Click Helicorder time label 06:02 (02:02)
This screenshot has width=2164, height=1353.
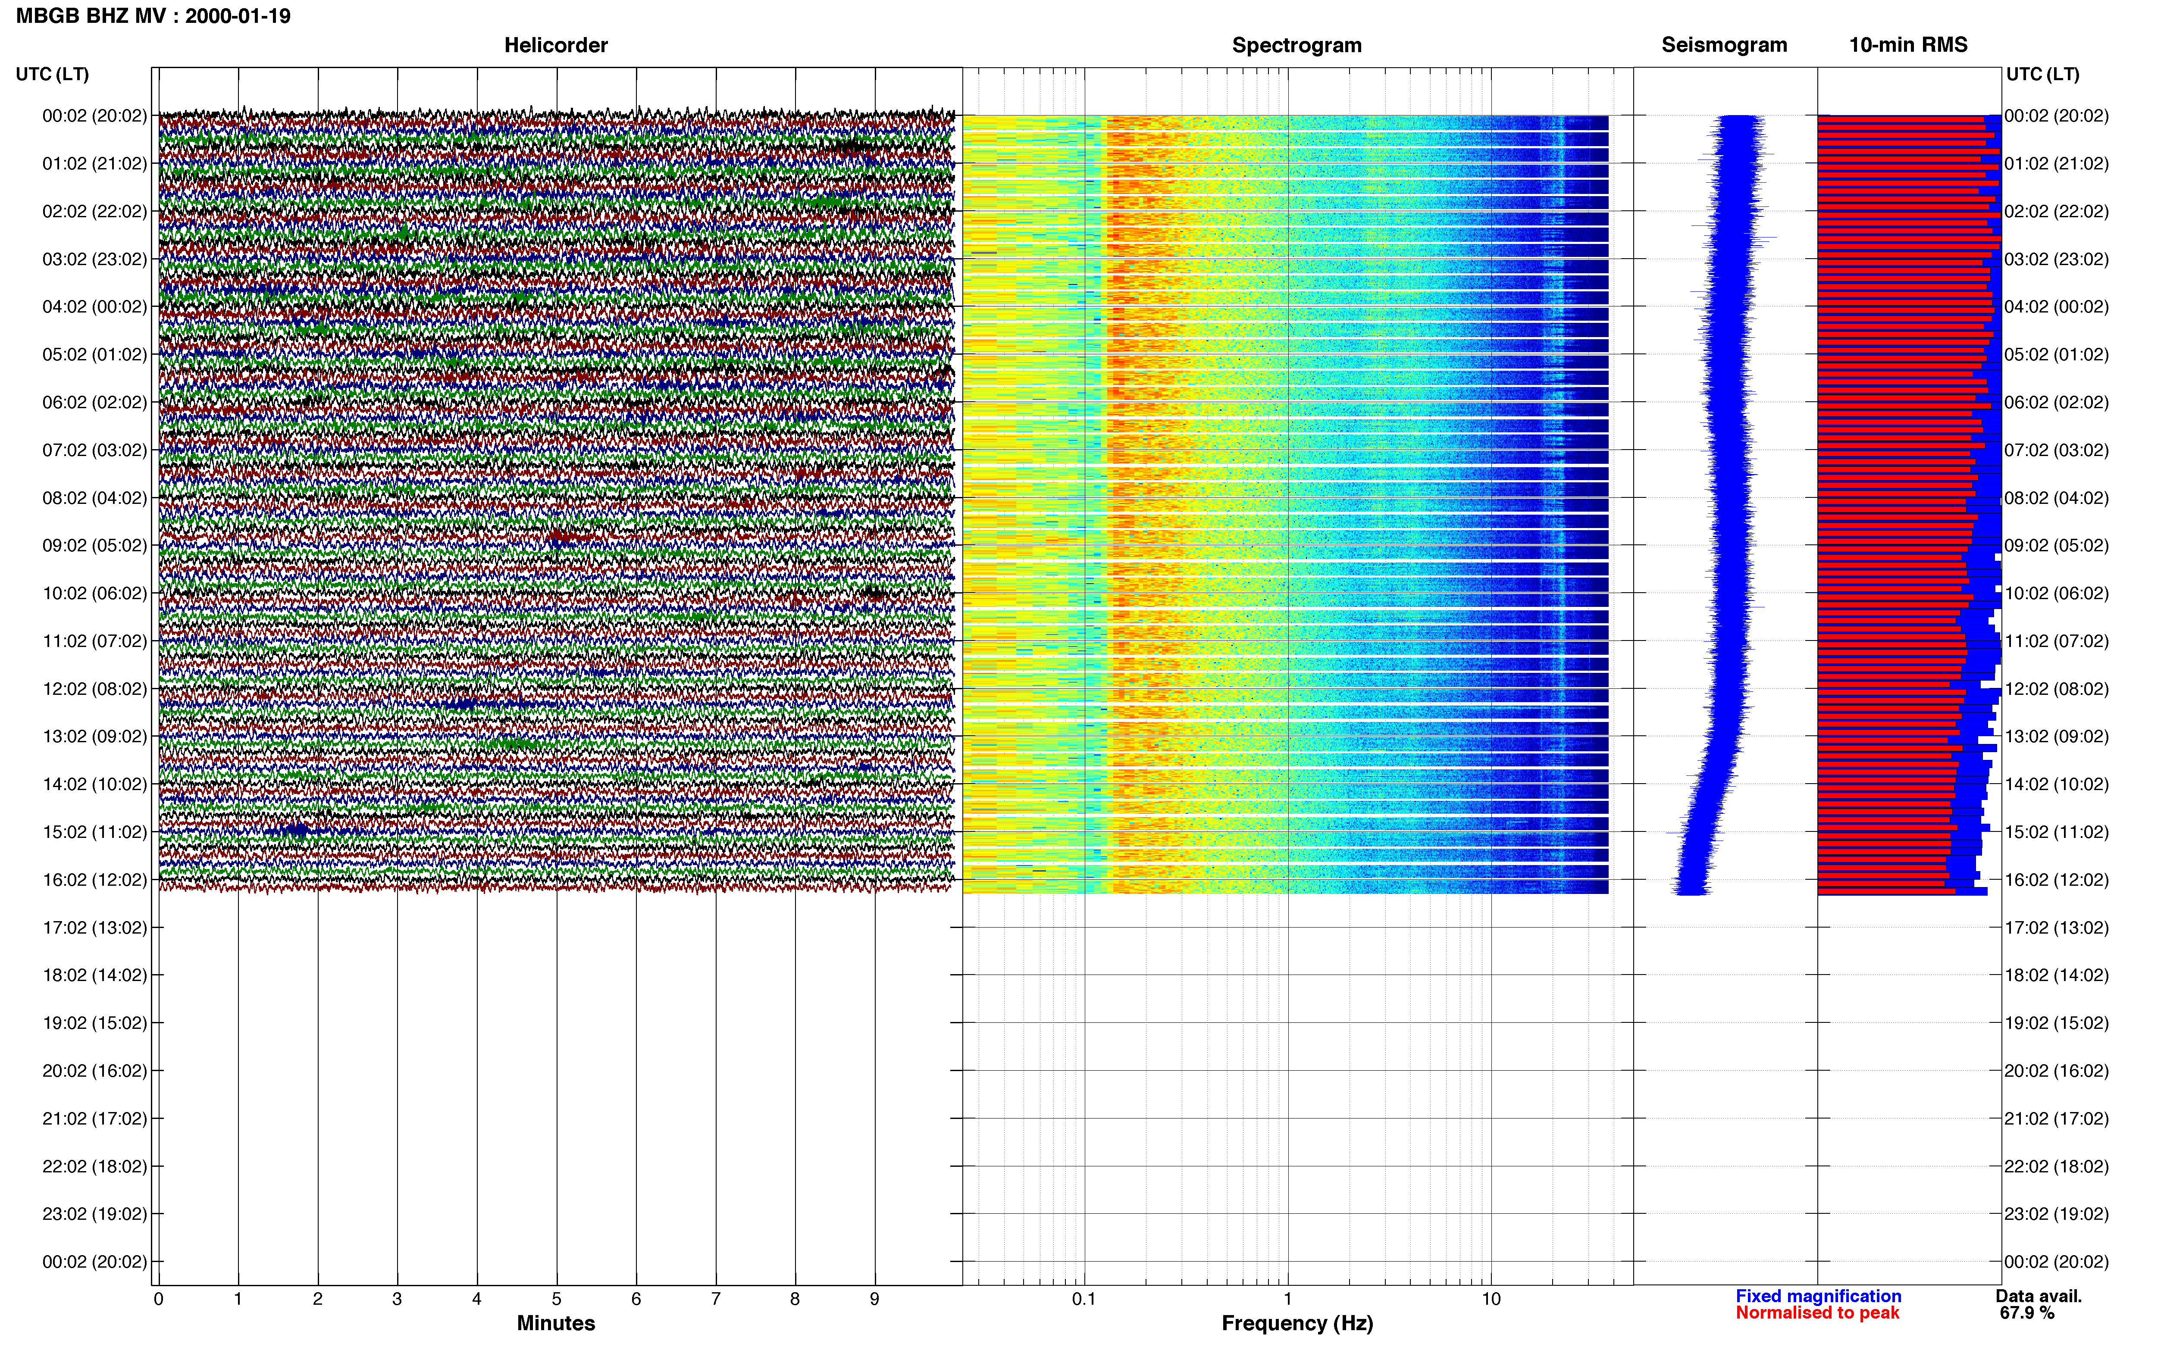tap(95, 403)
